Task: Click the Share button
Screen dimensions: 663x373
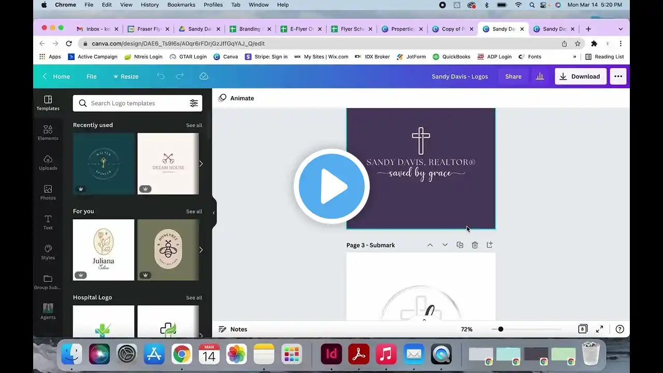Action: [x=513, y=76]
